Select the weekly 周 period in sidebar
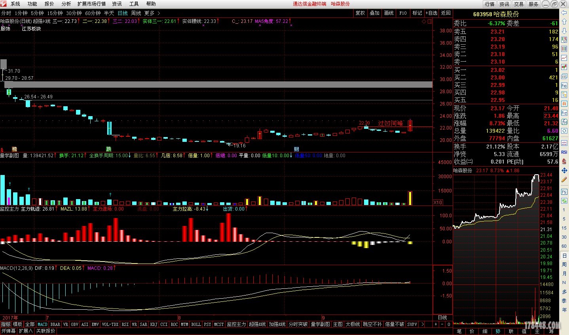The image size is (569, 335). (x=564, y=264)
